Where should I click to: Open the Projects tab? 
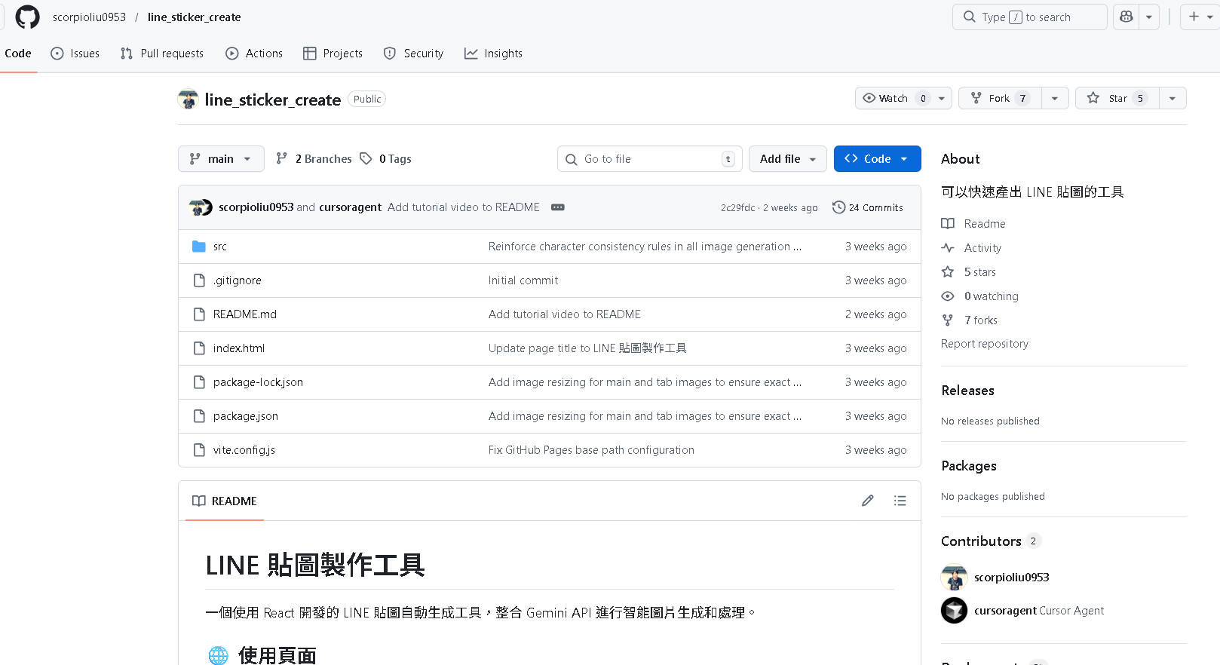click(x=333, y=54)
